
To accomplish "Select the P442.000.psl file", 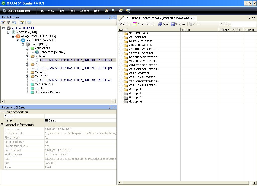I will coord(75,68).
